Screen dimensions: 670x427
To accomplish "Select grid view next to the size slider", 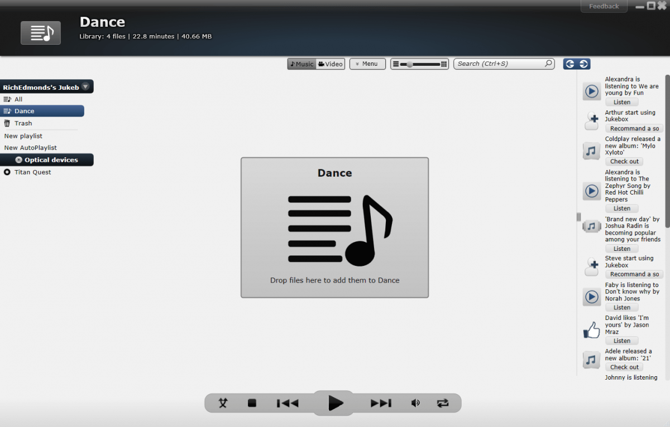I will (443, 64).
